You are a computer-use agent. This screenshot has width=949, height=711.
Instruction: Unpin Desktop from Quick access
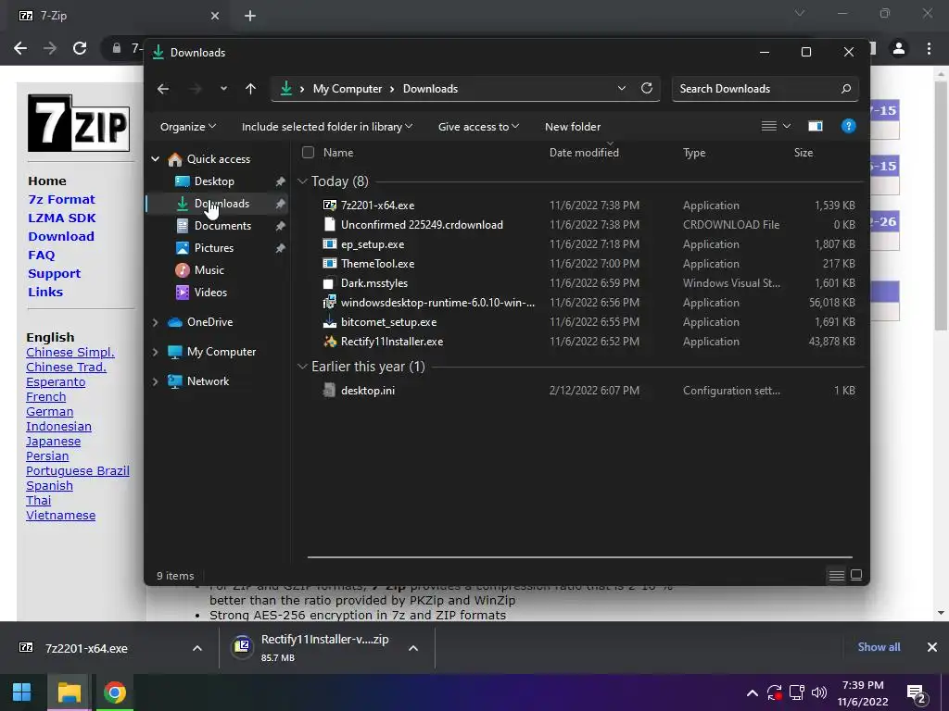[280, 181]
